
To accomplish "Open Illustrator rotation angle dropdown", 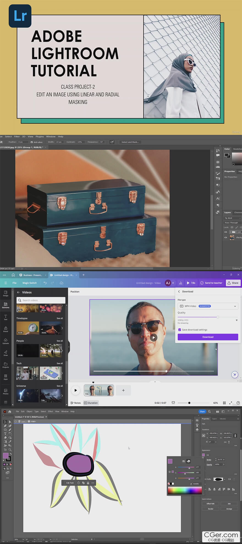I will (x=216, y=442).
